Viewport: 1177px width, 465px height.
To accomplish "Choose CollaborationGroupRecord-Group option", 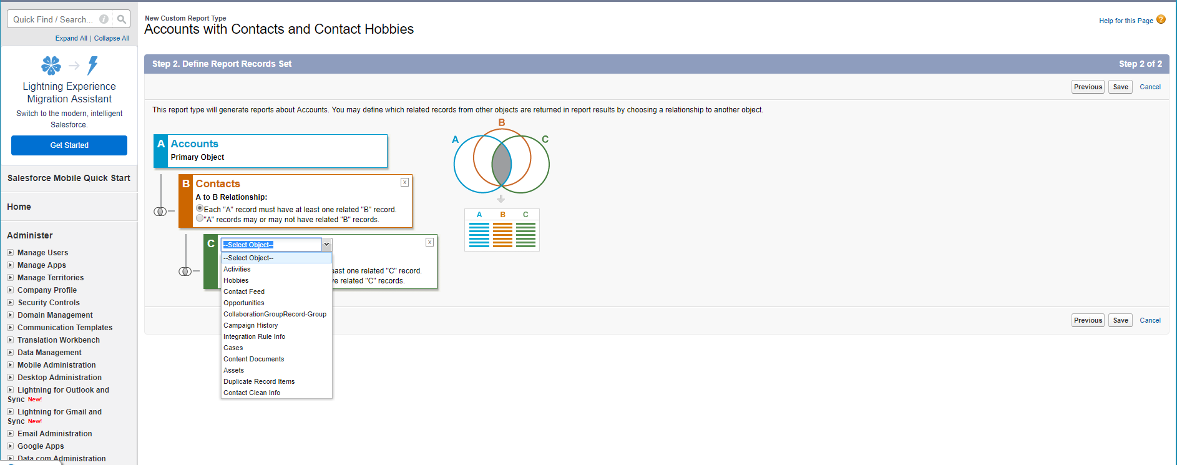I will coord(276,314).
